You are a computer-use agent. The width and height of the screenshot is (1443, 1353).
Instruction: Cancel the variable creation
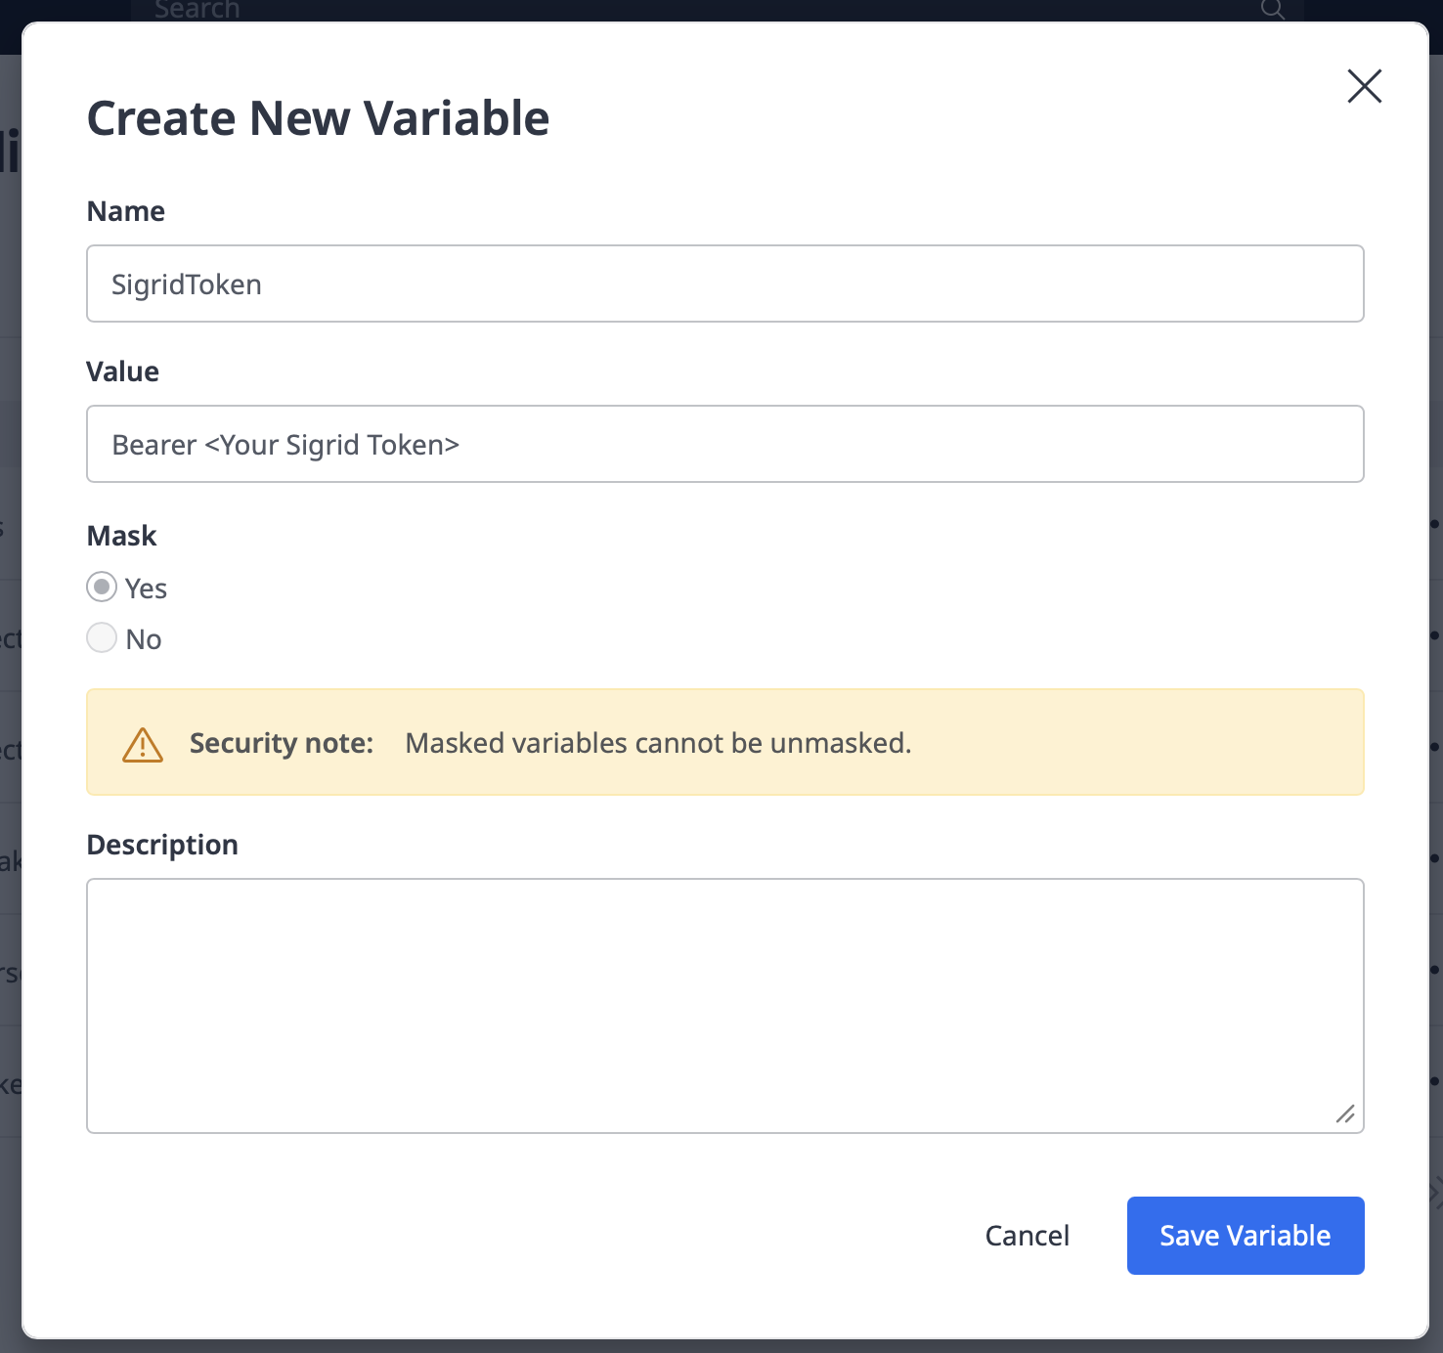[1027, 1236]
